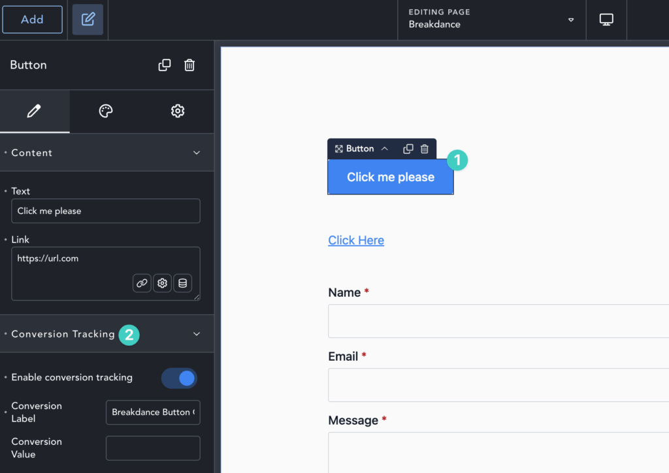Select the Text field containing Click me please
The width and height of the screenshot is (669, 473).
click(105, 211)
